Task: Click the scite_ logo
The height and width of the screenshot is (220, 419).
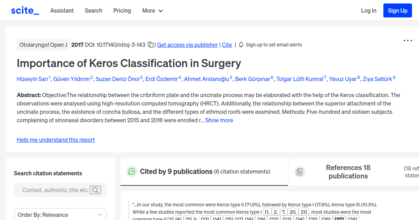Action: coord(24,10)
